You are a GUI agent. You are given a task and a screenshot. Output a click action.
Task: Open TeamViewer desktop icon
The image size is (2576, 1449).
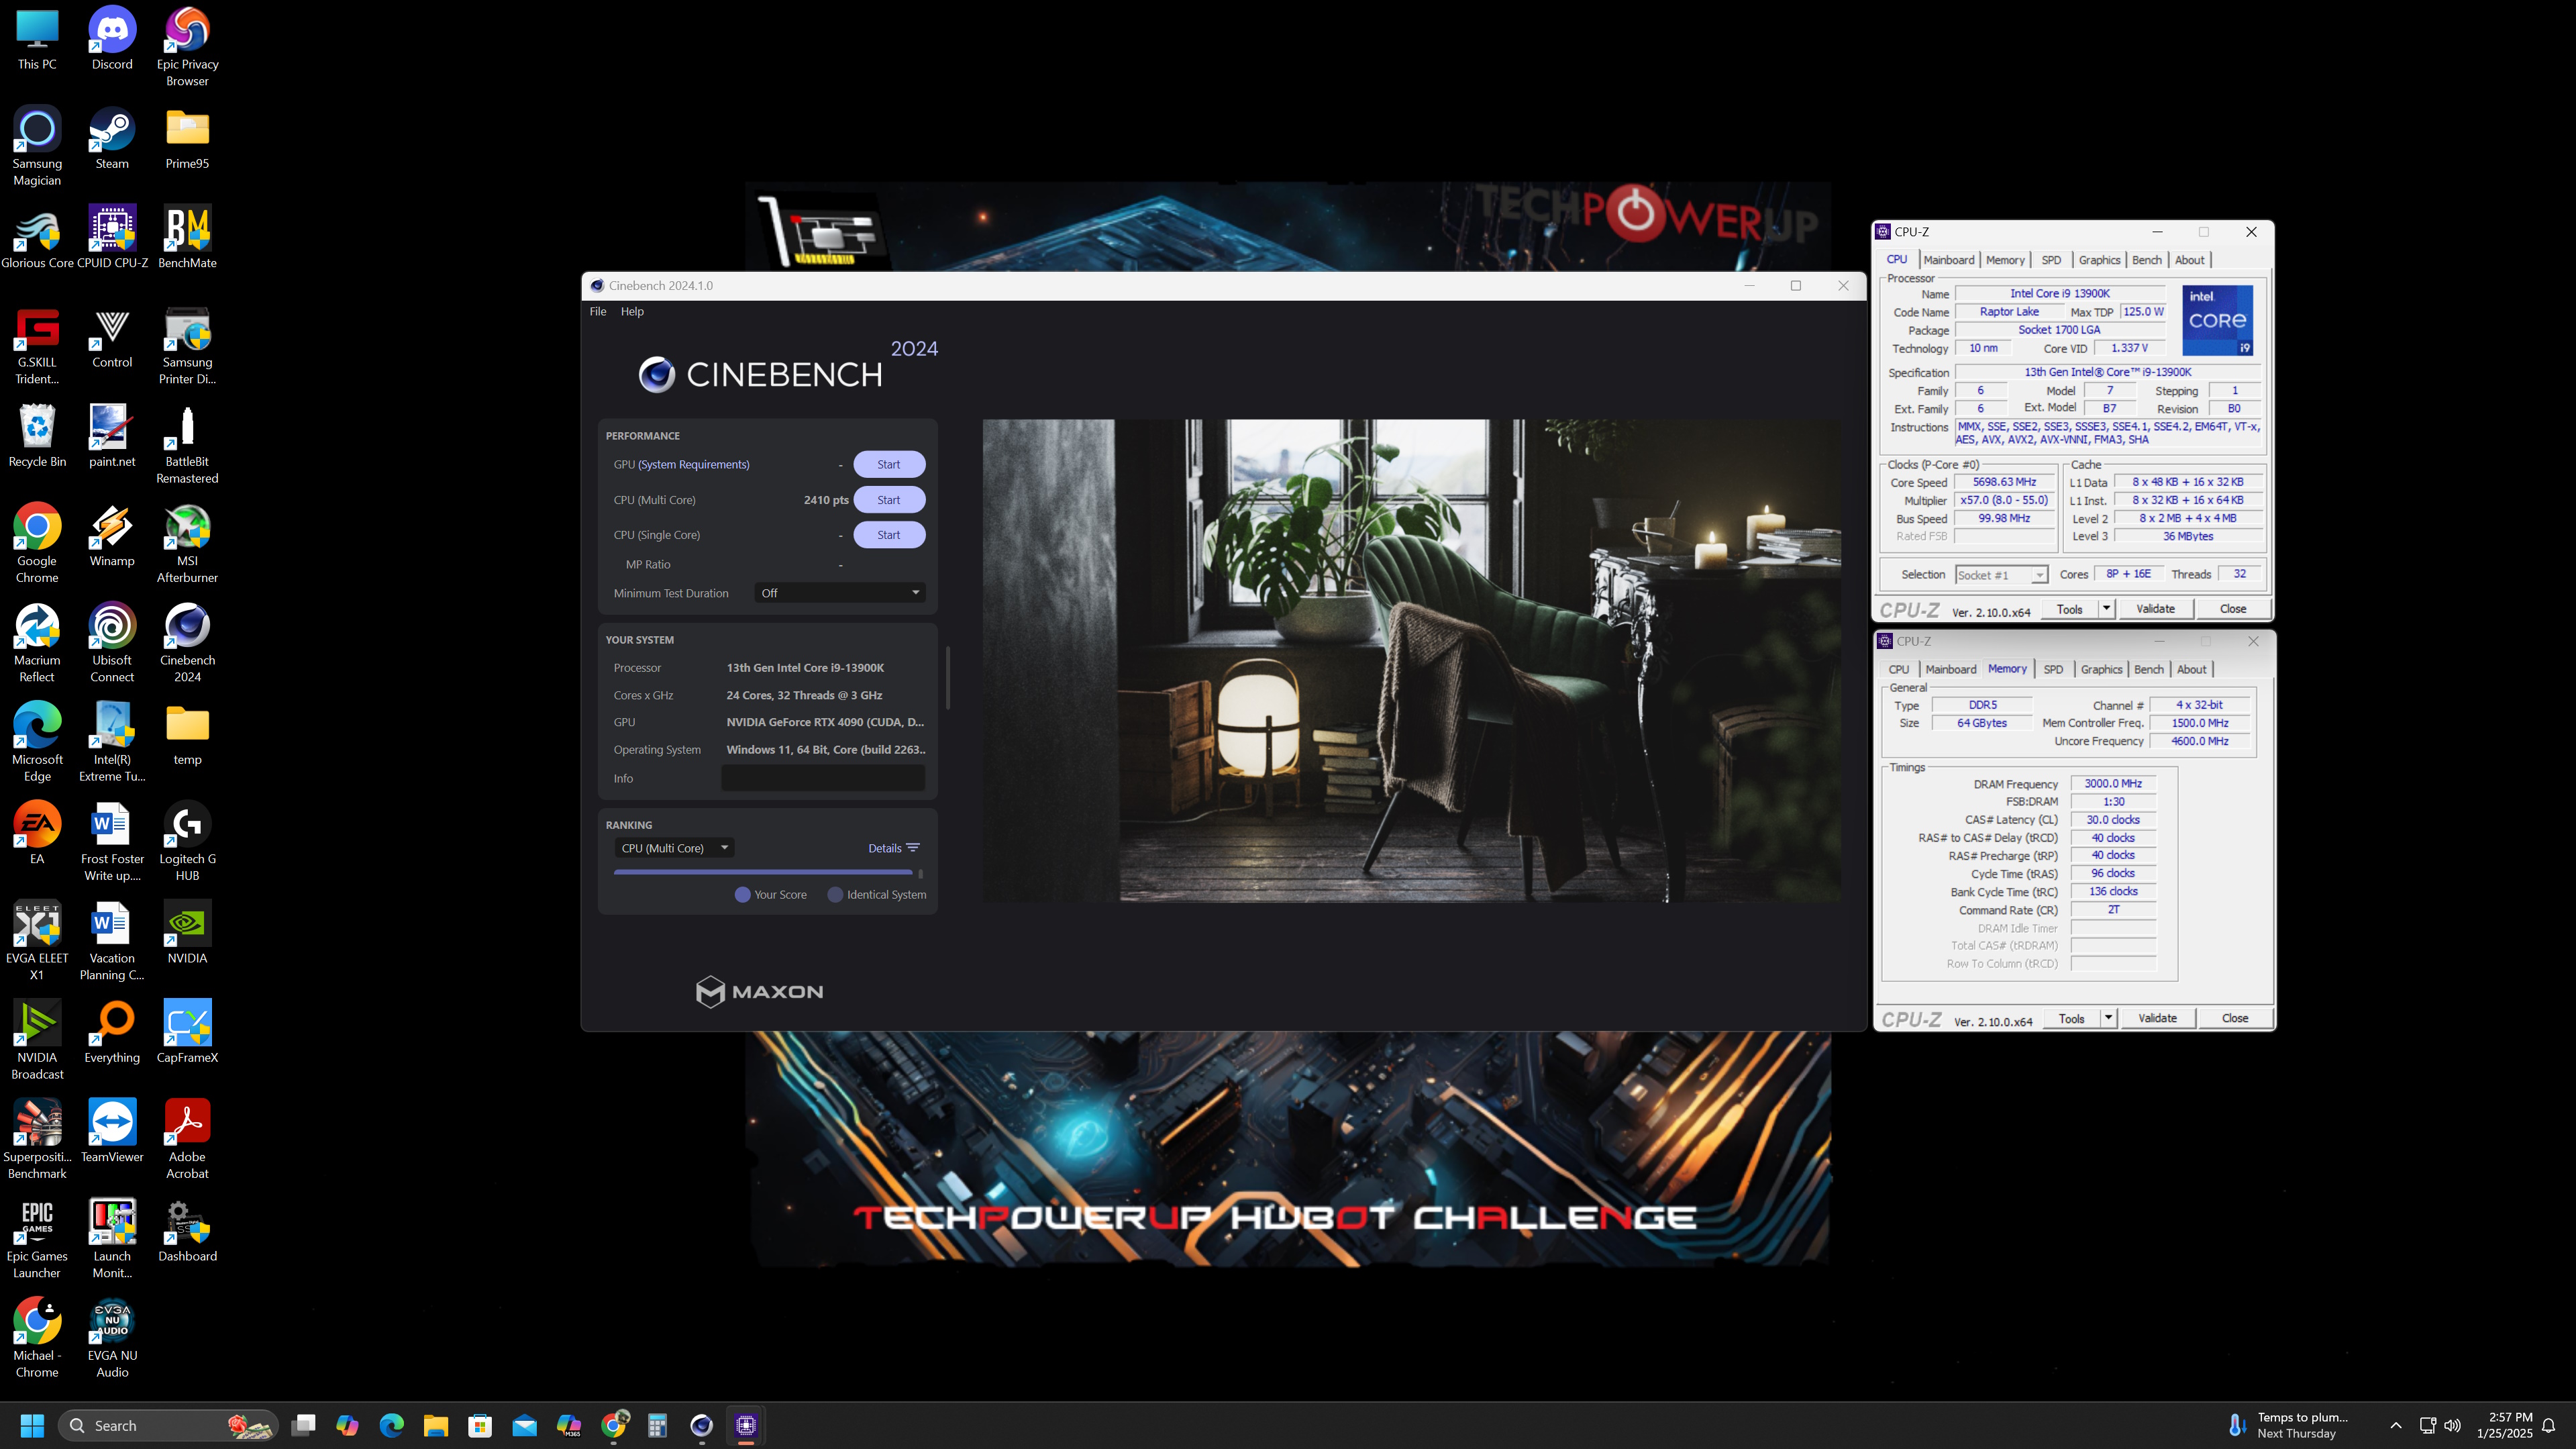[x=112, y=1130]
